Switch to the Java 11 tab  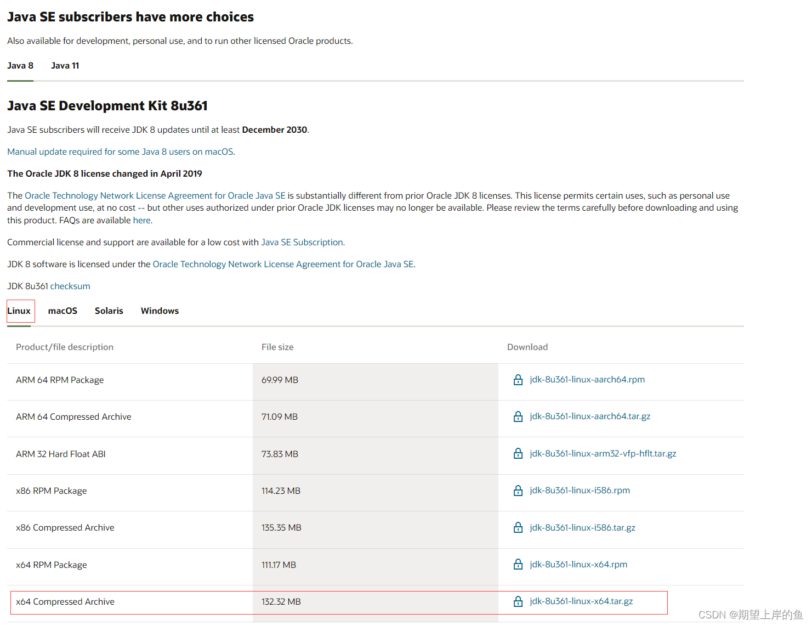(65, 66)
